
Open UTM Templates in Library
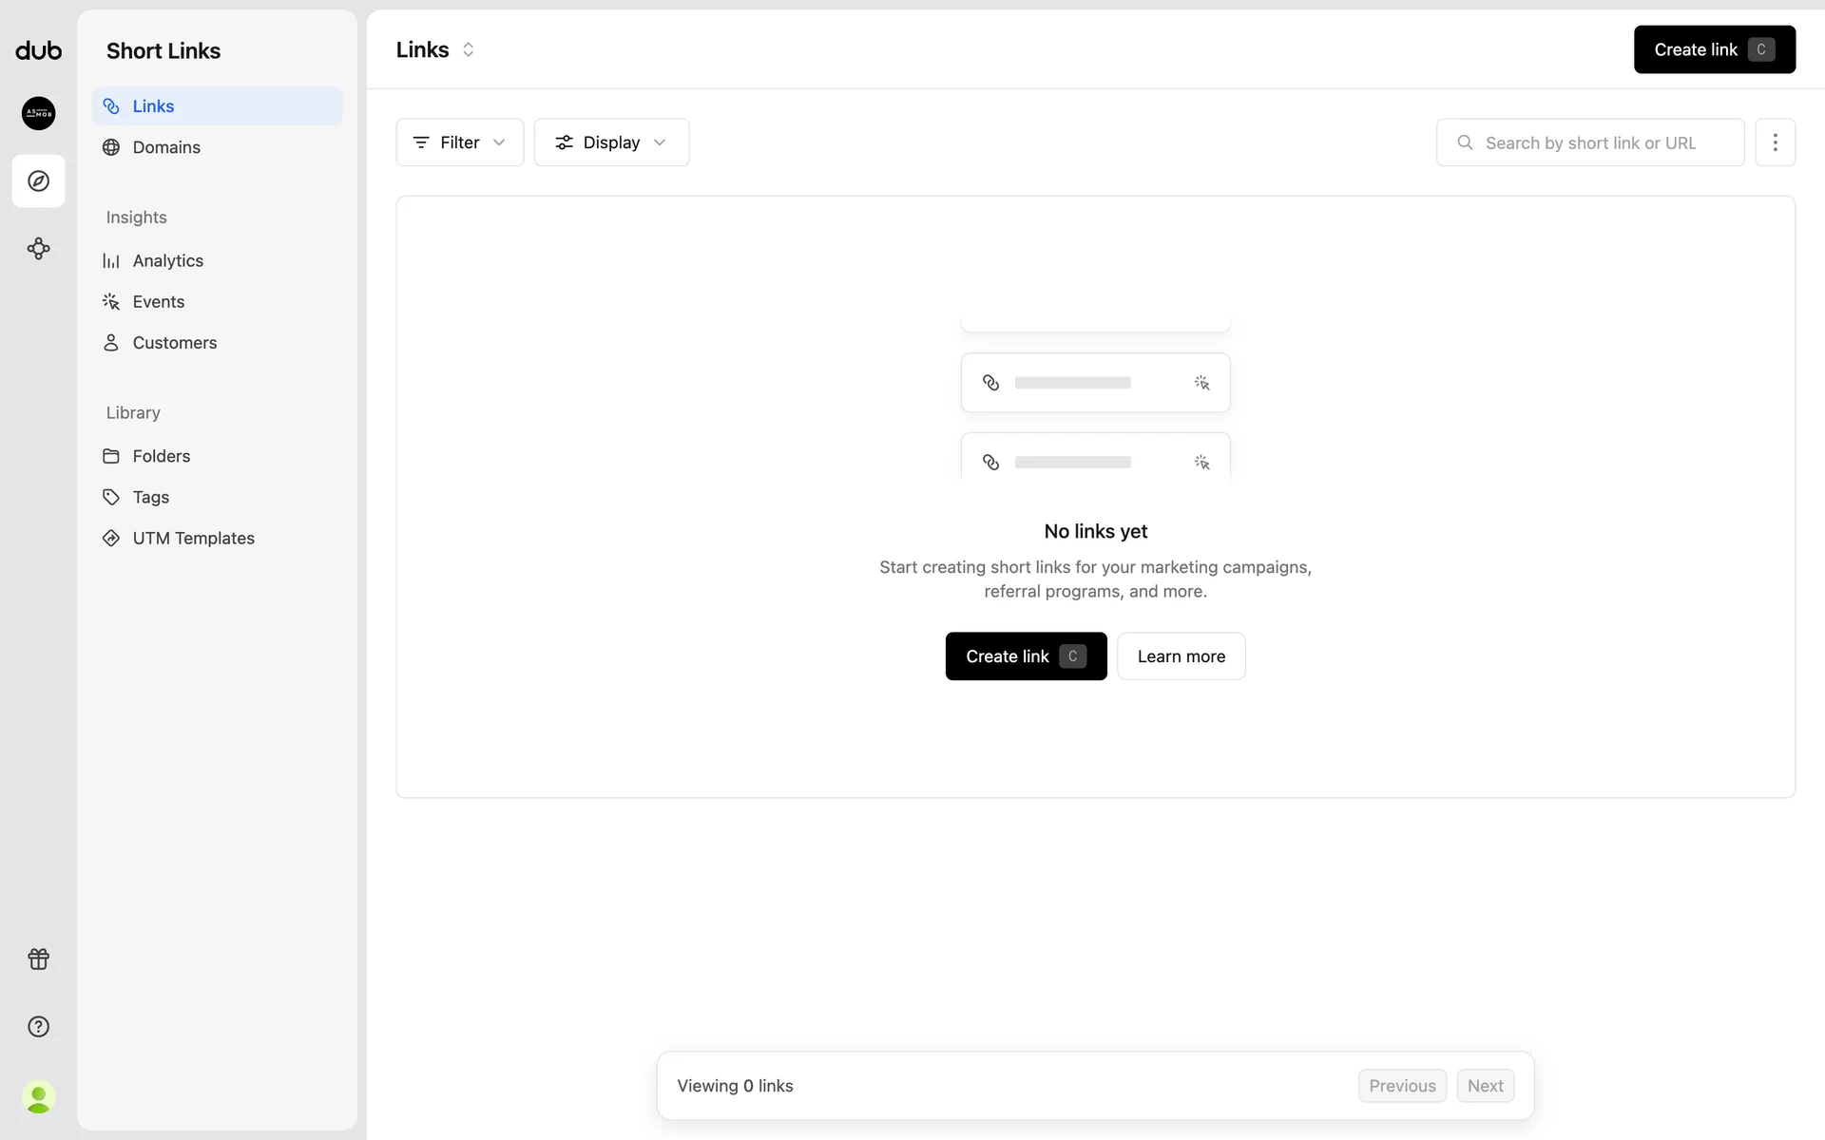193,538
